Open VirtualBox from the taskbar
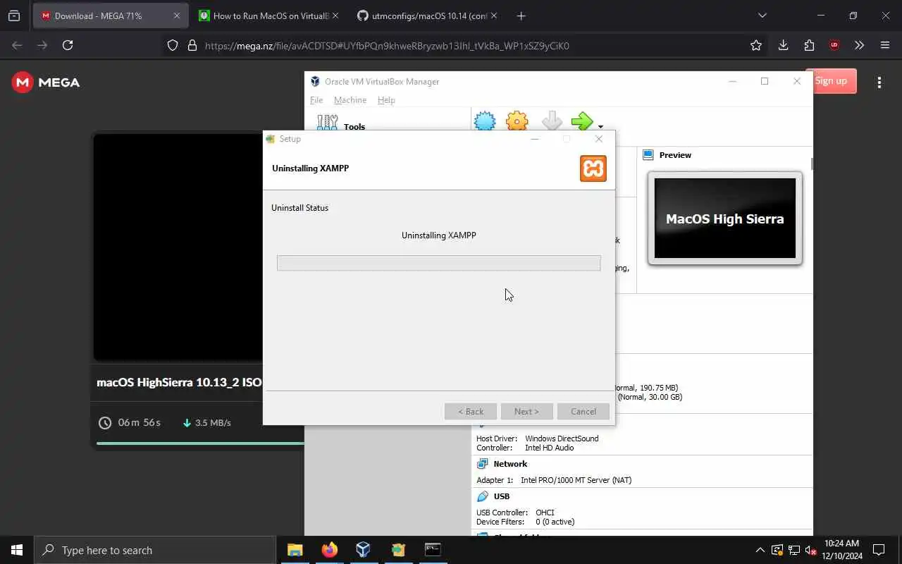The height and width of the screenshot is (564, 902). [x=363, y=550]
